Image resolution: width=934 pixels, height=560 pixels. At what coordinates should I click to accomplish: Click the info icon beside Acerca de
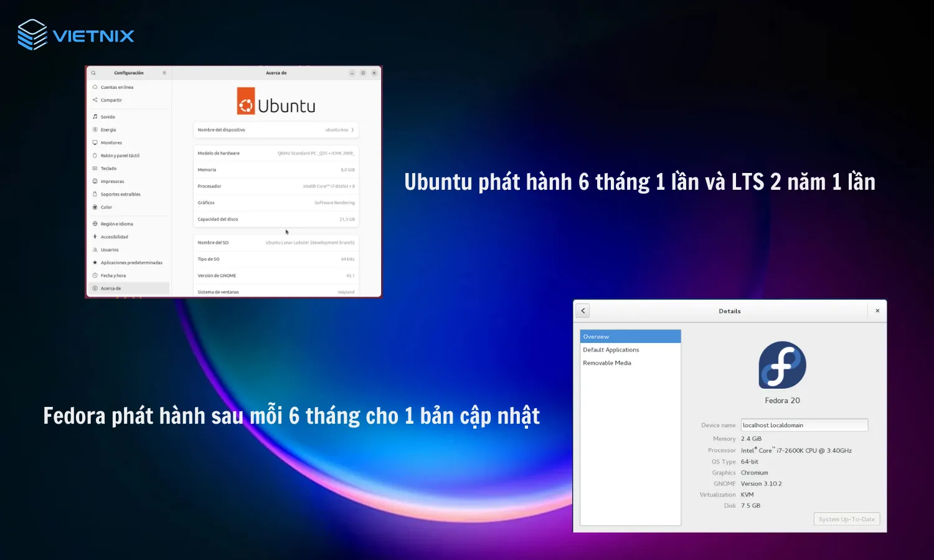coord(95,288)
